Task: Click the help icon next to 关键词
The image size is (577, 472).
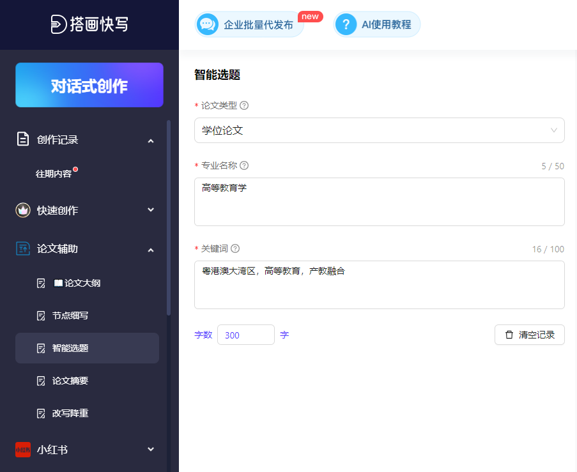Action: pos(235,248)
